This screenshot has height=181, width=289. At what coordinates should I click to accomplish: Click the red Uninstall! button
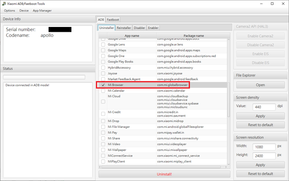point(164,174)
